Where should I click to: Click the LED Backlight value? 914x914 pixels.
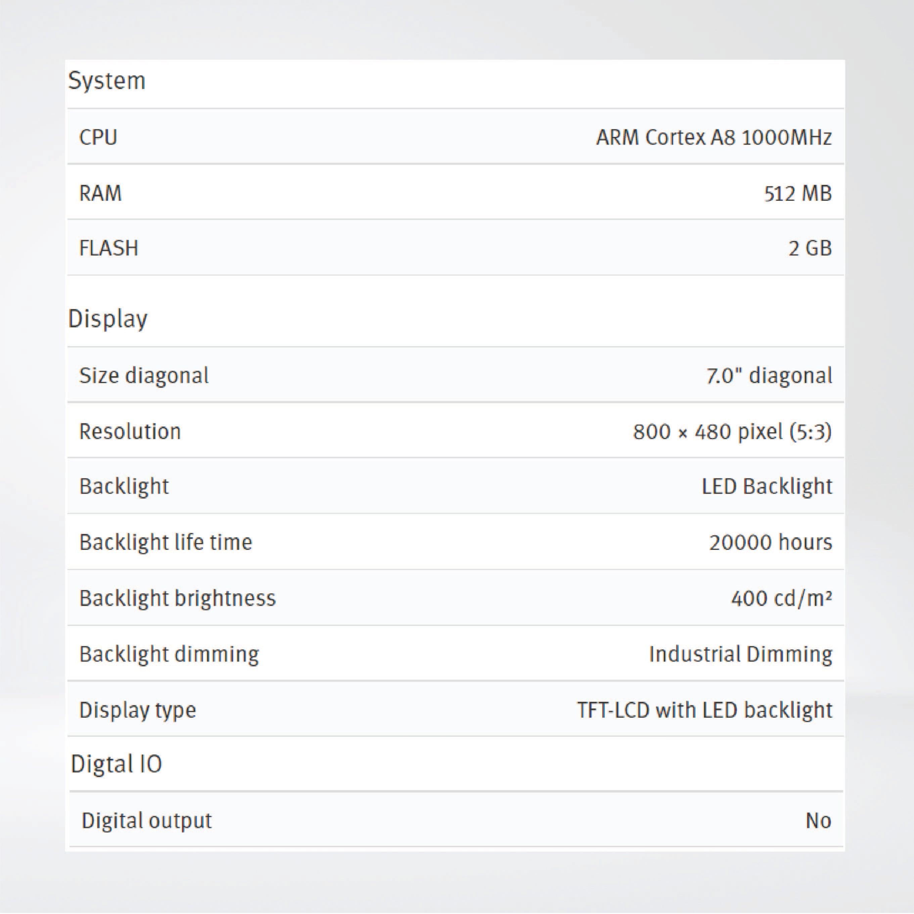(766, 486)
